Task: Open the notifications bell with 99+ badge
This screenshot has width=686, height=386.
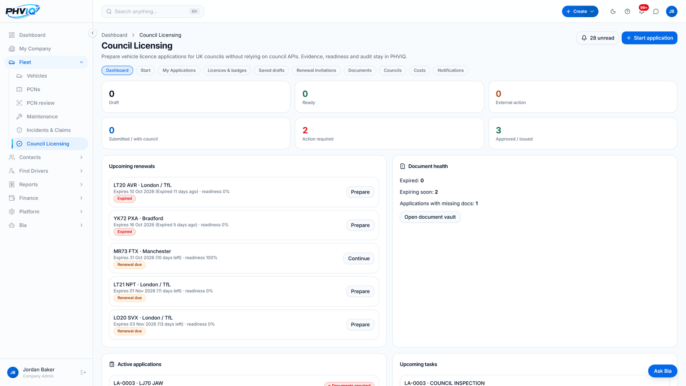Action: tap(642, 12)
